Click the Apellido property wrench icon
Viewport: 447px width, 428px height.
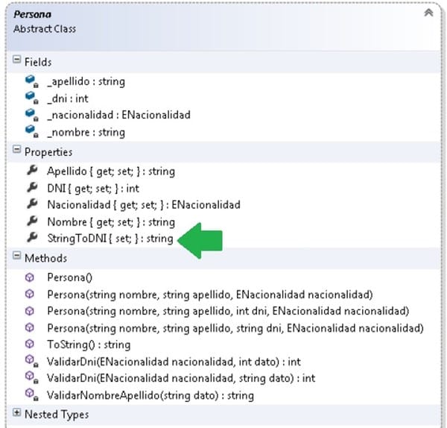coord(31,171)
